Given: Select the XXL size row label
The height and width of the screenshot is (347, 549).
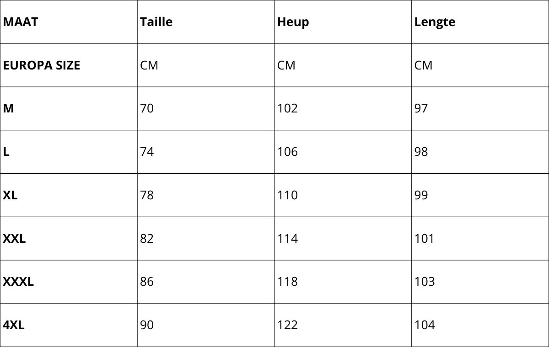Looking at the screenshot, I should click(x=14, y=239).
